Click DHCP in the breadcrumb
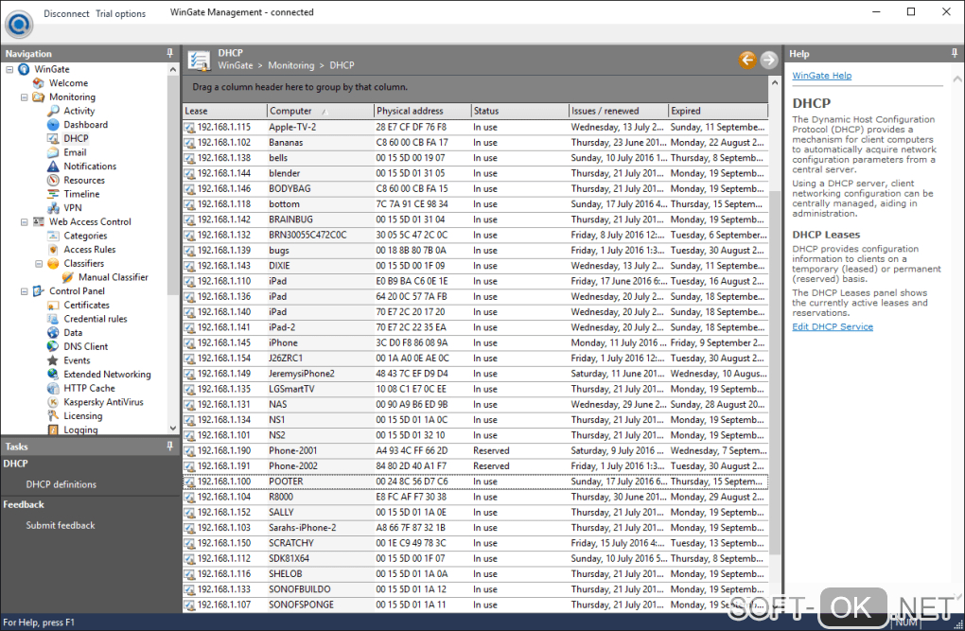This screenshot has height=631, width=965. [x=342, y=65]
